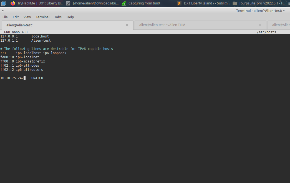Screen dimensions: 290x183
Task: Open the Terminal menu
Action: pyautogui.click(x=42, y=17)
